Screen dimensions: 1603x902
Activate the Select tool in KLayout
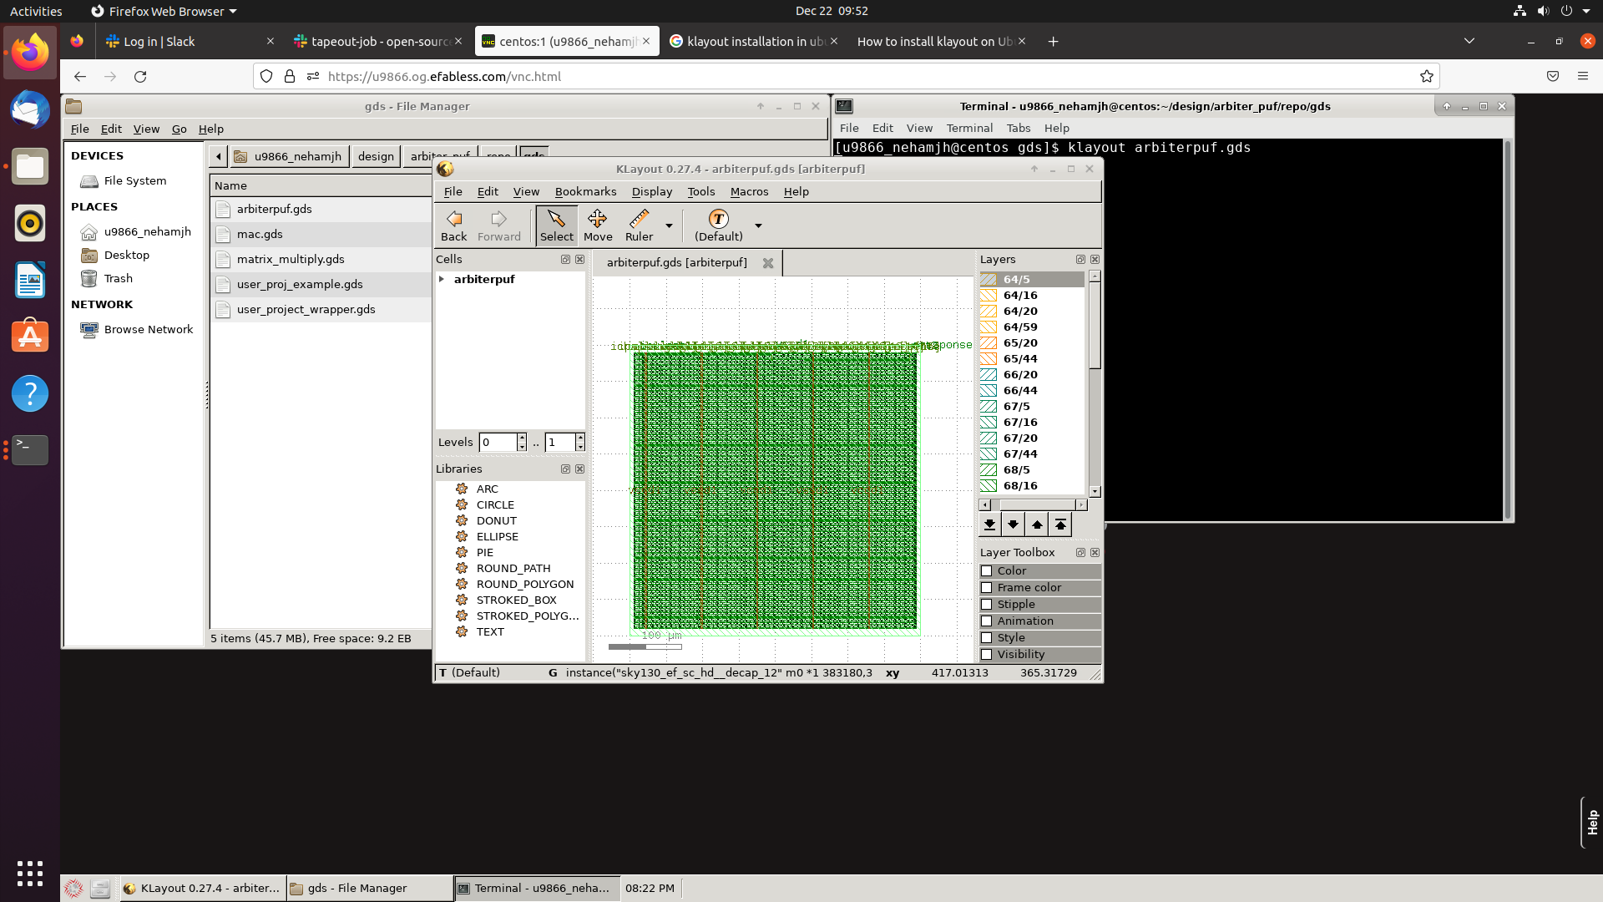pos(556,224)
